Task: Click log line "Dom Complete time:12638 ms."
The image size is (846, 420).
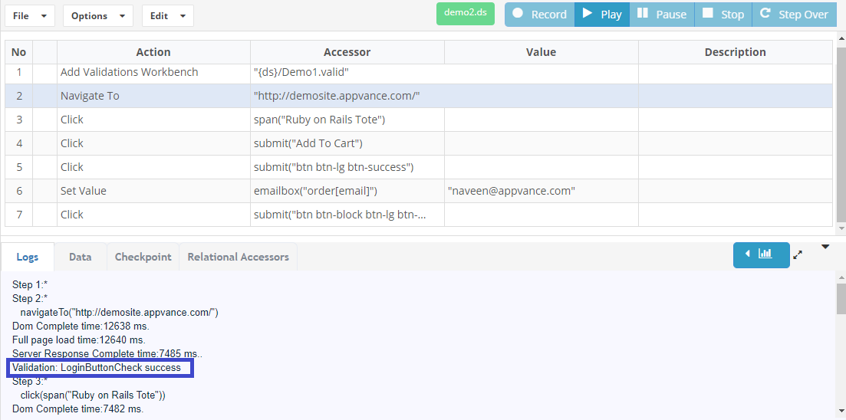Action: pyautogui.click(x=81, y=326)
